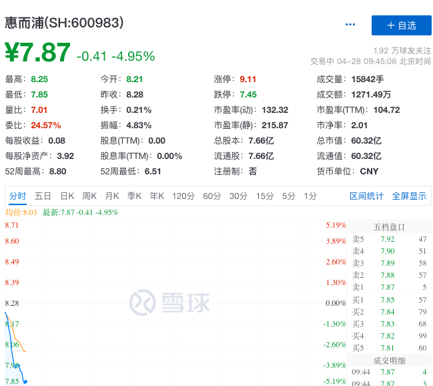Click the 量比 value 7.01

[39, 110]
